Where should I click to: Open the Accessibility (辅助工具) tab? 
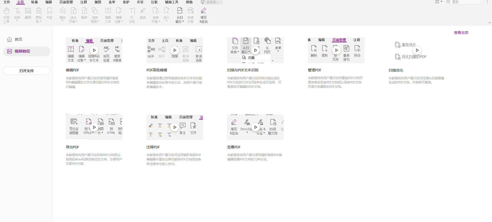(x=172, y=2)
